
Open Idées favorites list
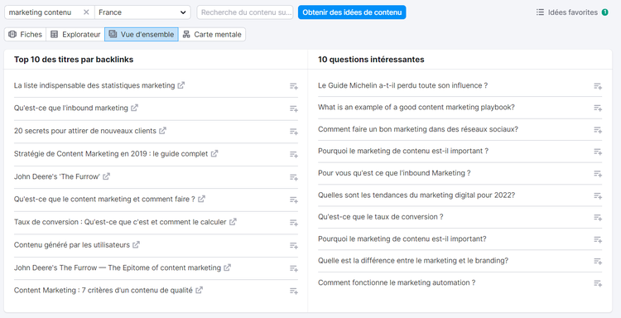click(x=572, y=12)
